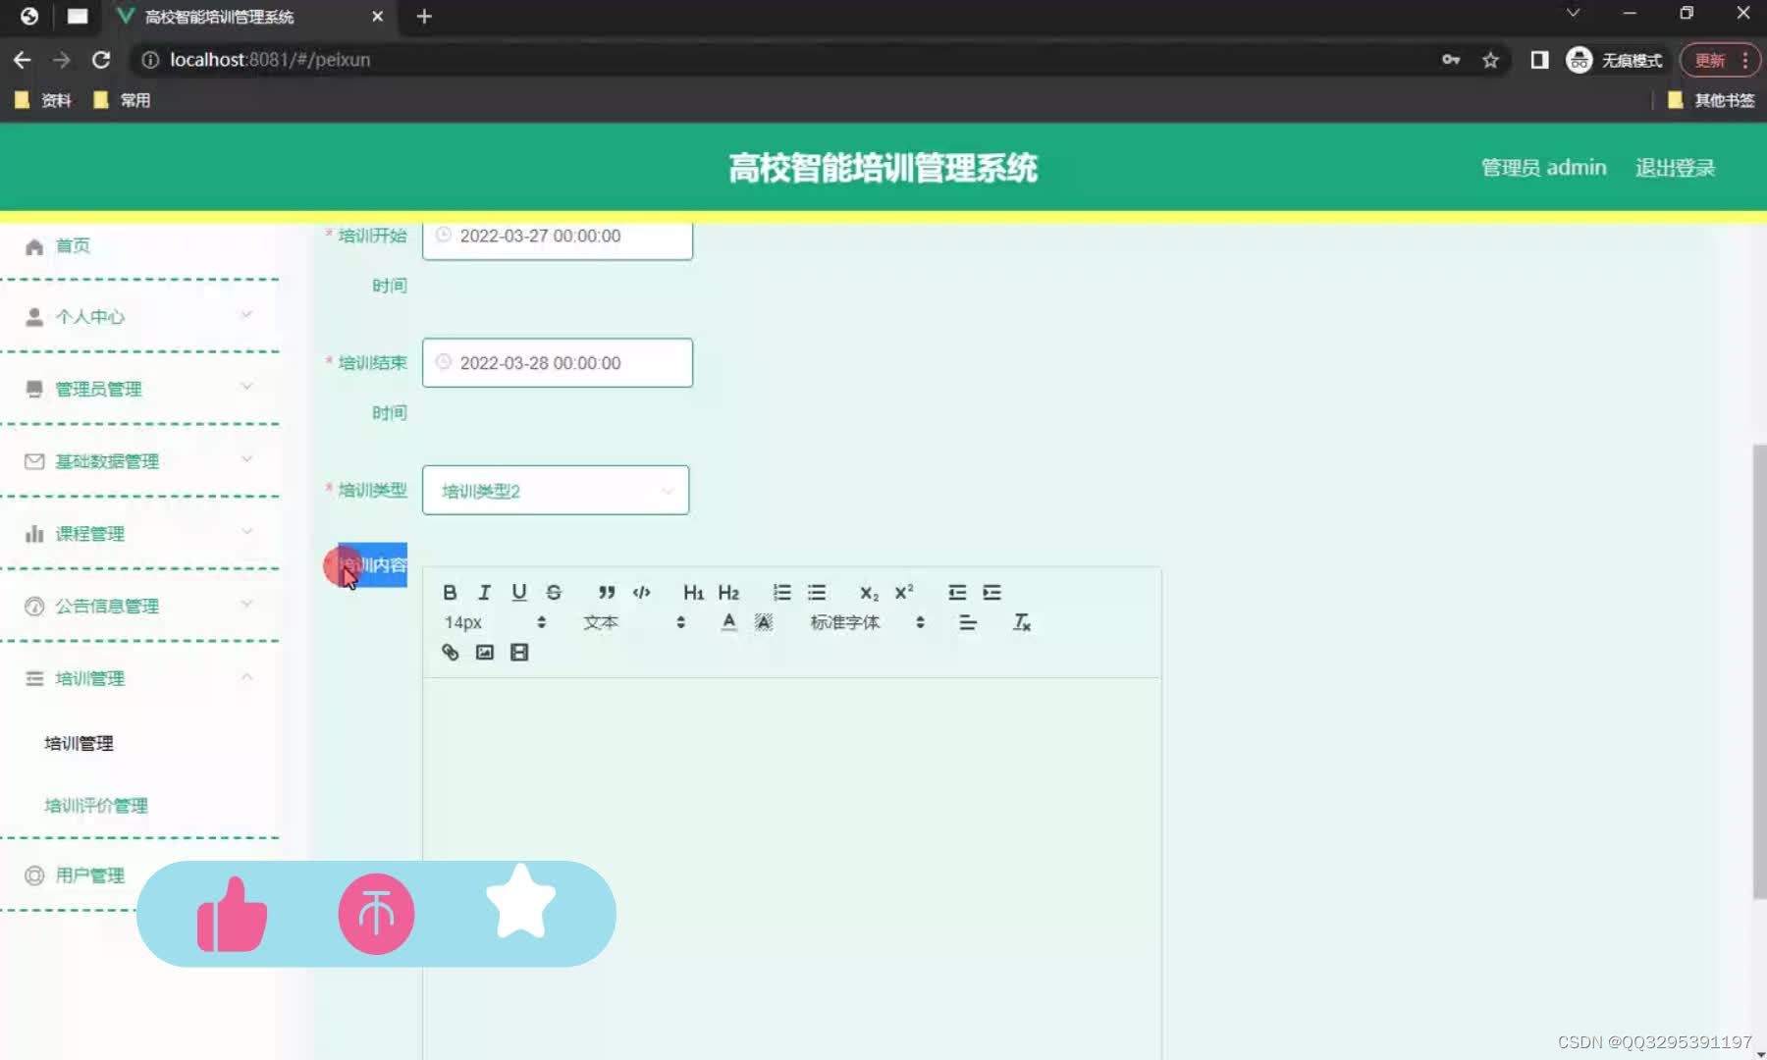The width and height of the screenshot is (1767, 1060).
Task: Insert an image into the editor
Action: point(485,652)
